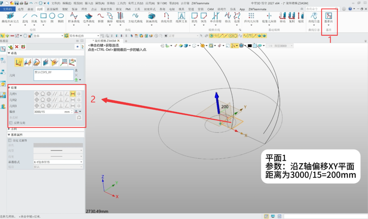Viewport: 368px width, 219px height.
Task: Open the 螺旋线 helix tool
Action: (x=120, y=18)
